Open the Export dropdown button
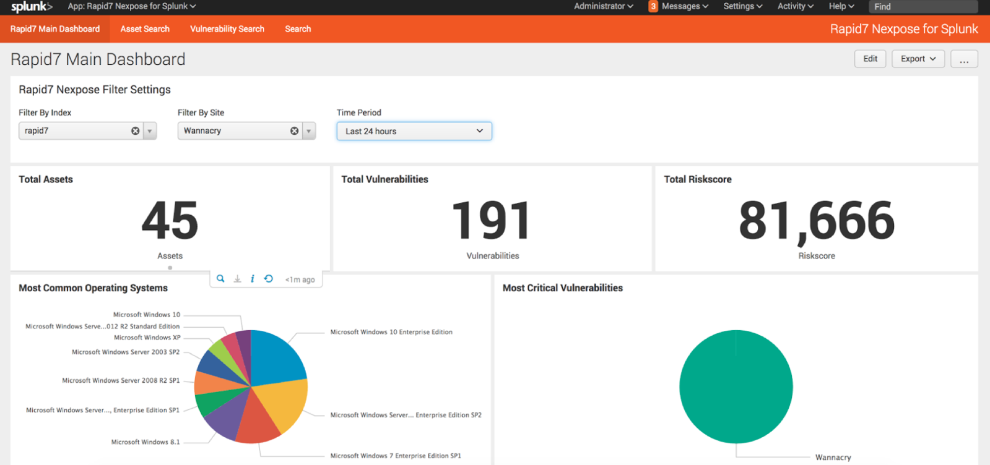 [x=918, y=59]
